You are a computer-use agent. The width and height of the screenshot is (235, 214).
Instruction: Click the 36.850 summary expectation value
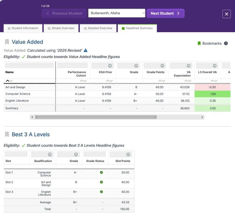click(185, 108)
